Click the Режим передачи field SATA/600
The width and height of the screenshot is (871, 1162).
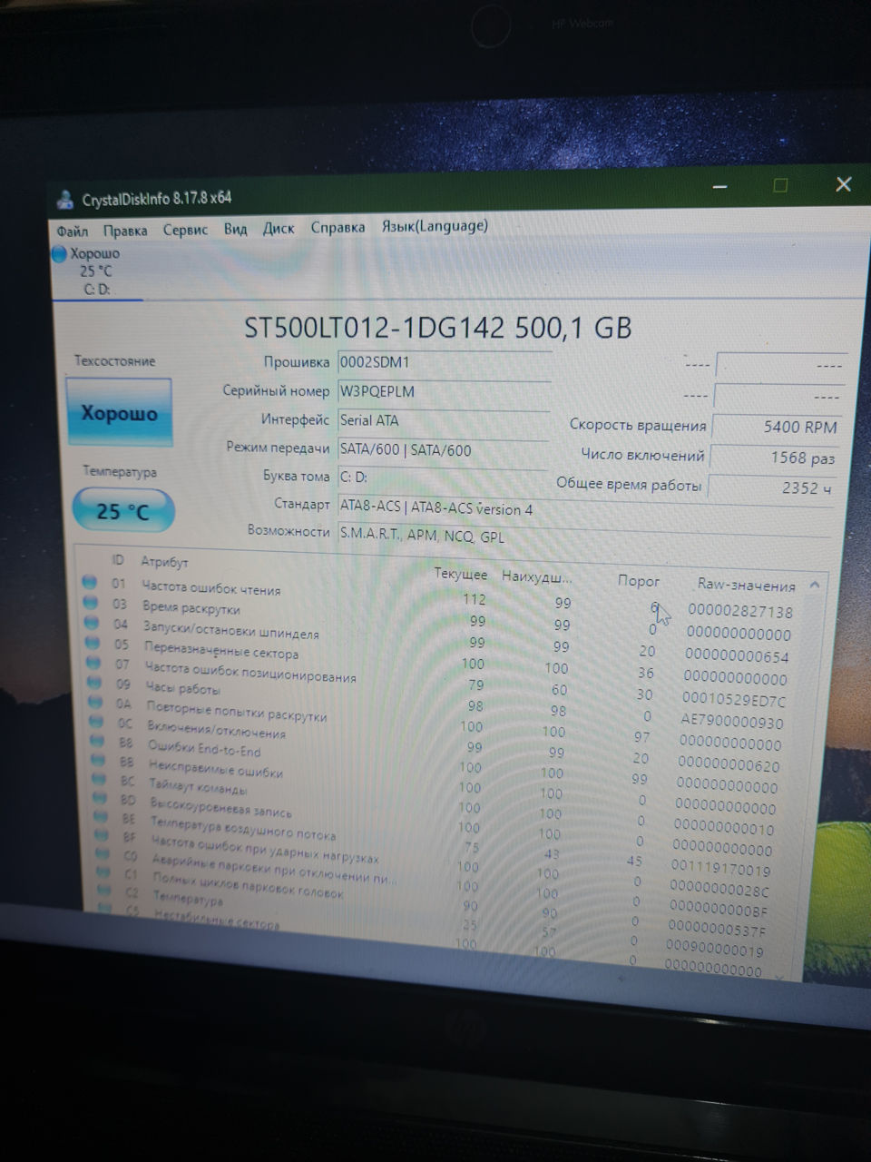click(444, 449)
